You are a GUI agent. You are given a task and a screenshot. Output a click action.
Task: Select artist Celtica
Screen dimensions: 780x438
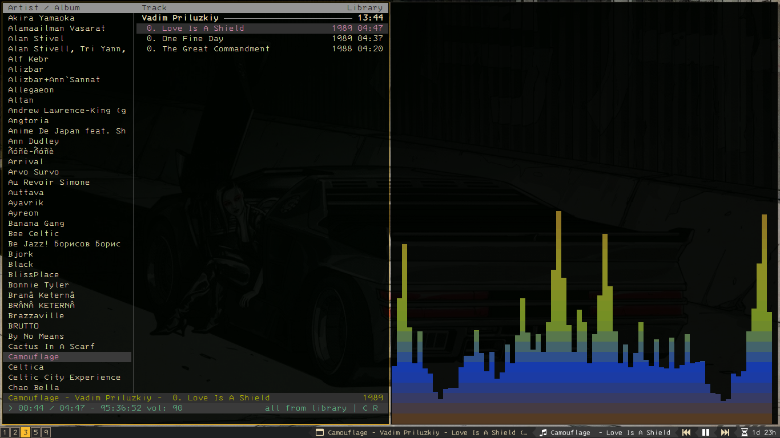(26, 367)
